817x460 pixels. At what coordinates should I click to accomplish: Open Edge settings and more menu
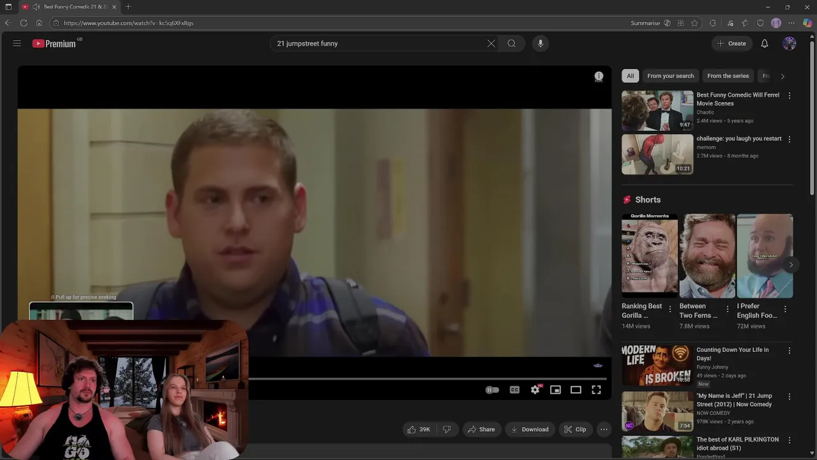[x=791, y=23]
